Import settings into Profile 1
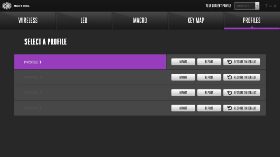This screenshot has width=280, height=157. click(183, 62)
